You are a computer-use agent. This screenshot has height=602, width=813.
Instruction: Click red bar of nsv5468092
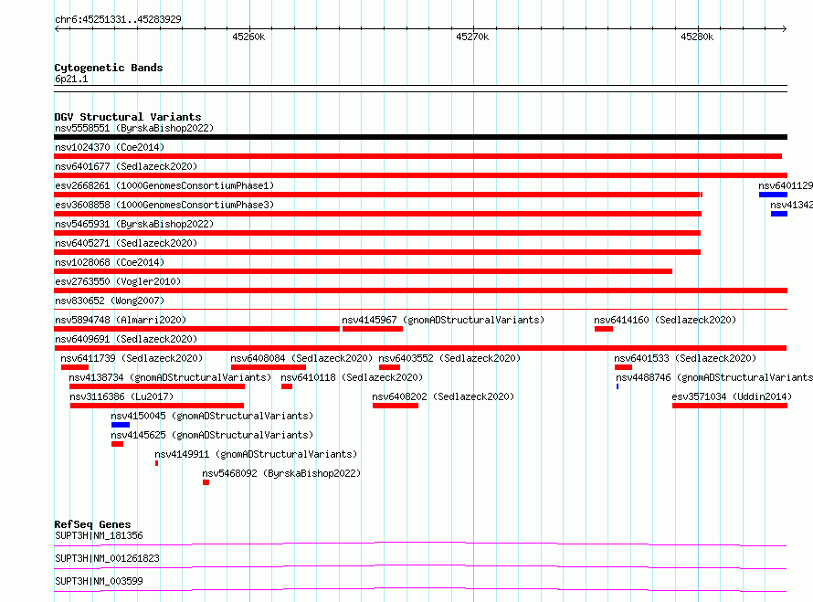coord(206,482)
